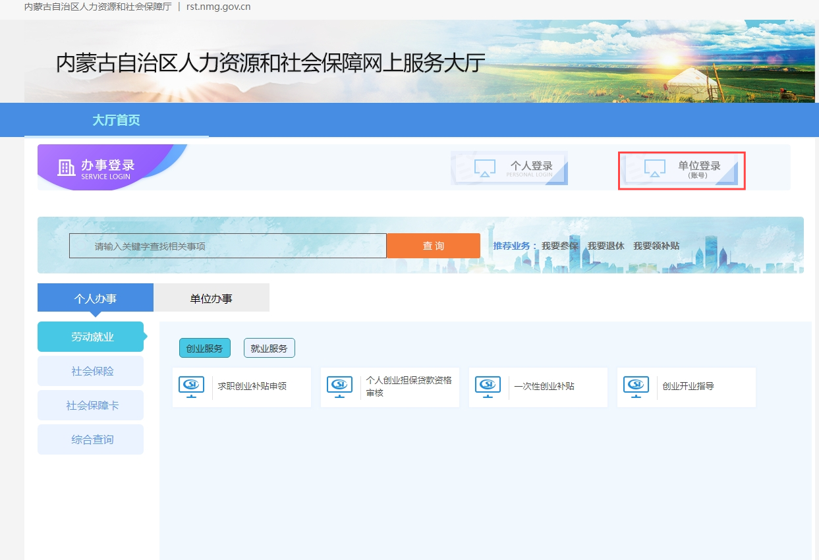Image resolution: width=819 pixels, height=560 pixels.
Task: Open the 我要退休 recommended link
Action: tap(606, 246)
